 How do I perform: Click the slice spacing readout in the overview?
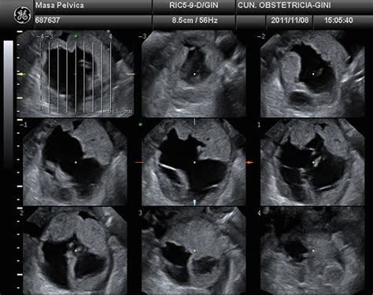click(120, 112)
